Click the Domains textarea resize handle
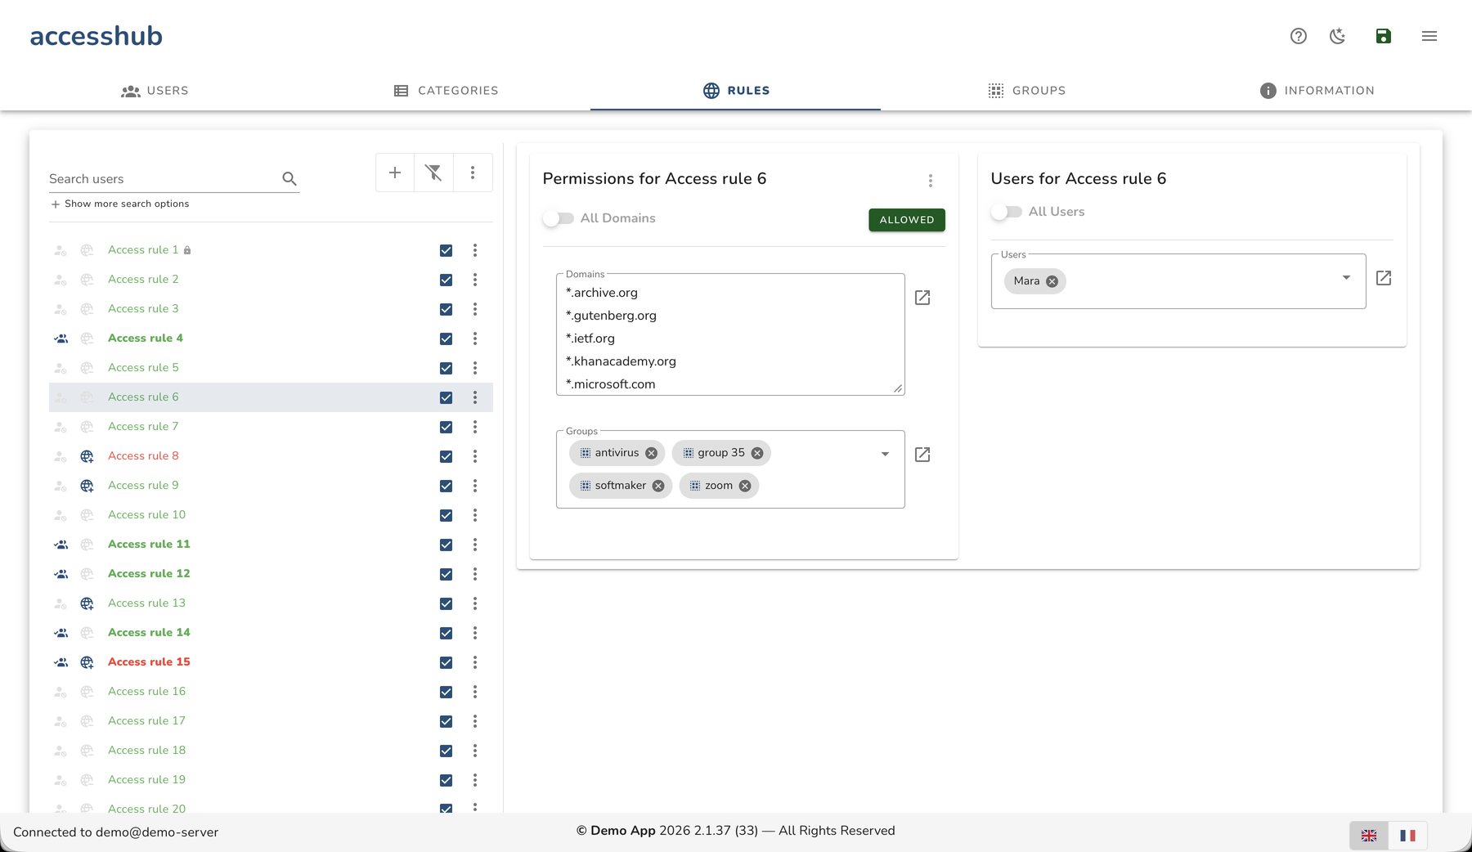1472x852 pixels. click(x=898, y=389)
